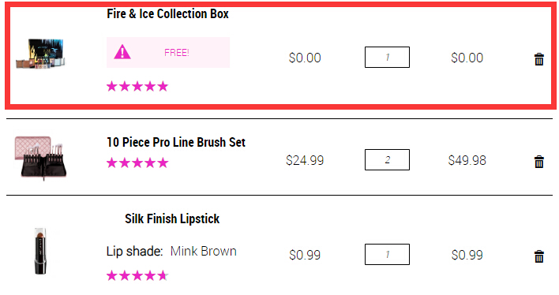Click star rating under Pro Line Brush Set
This screenshot has height=295, width=559.
pyautogui.click(x=137, y=162)
